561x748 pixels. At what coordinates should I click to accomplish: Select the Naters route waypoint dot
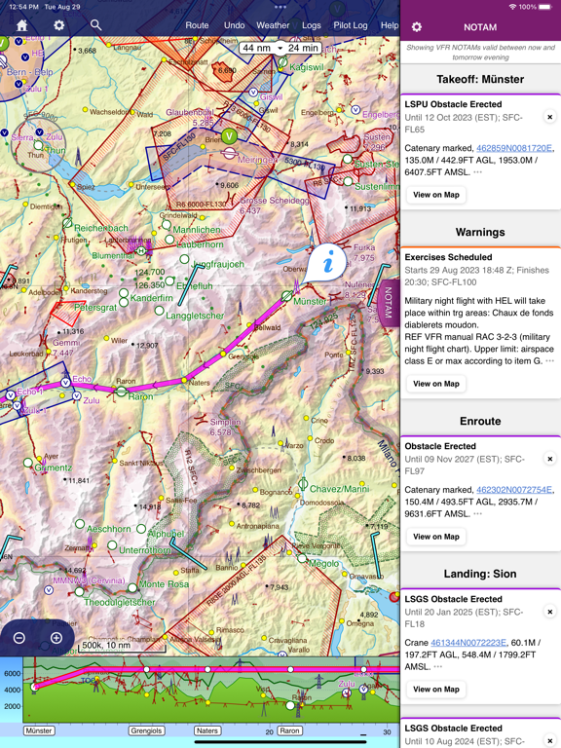[184, 380]
